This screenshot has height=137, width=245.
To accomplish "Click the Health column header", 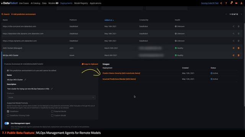I will 177,20.
